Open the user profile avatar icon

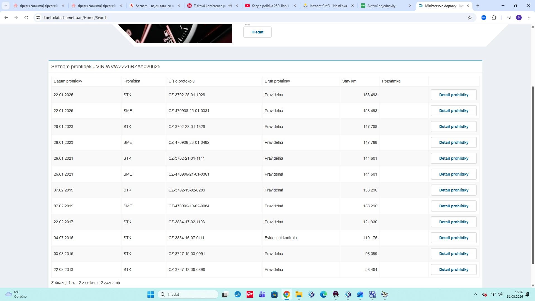[x=519, y=18]
